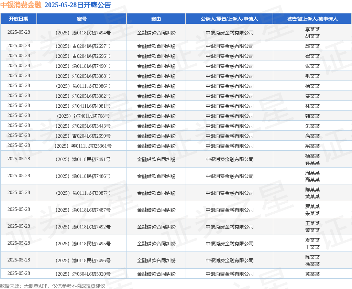
Task: Select defendant 毛某某 cell
Action: [312, 76]
